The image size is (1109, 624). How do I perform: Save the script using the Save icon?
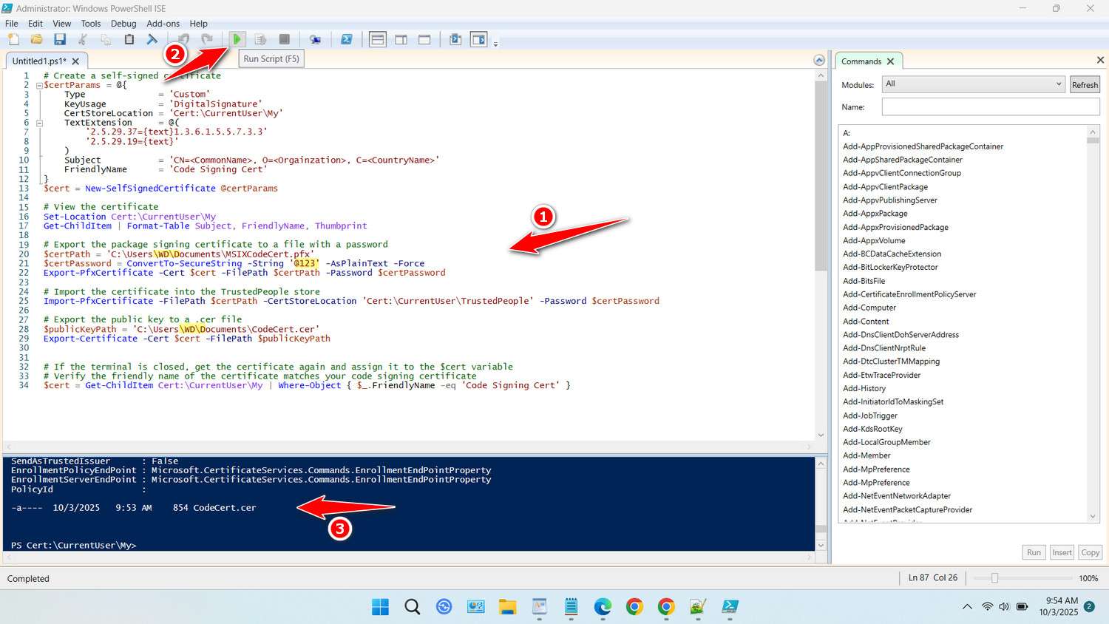[x=59, y=39]
